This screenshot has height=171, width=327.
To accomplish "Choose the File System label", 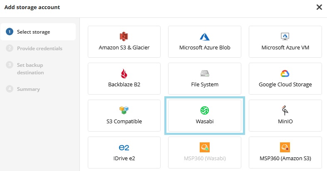I will click(205, 84).
